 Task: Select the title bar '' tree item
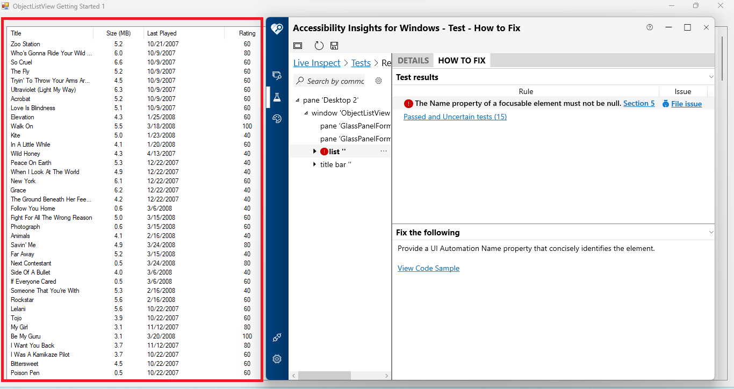point(336,164)
